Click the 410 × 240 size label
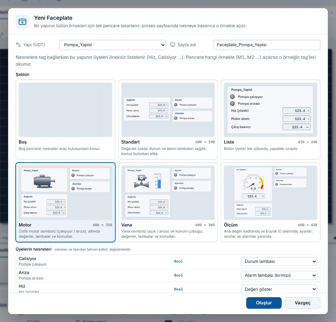The width and height of the screenshot is (336, 322). click(x=307, y=142)
